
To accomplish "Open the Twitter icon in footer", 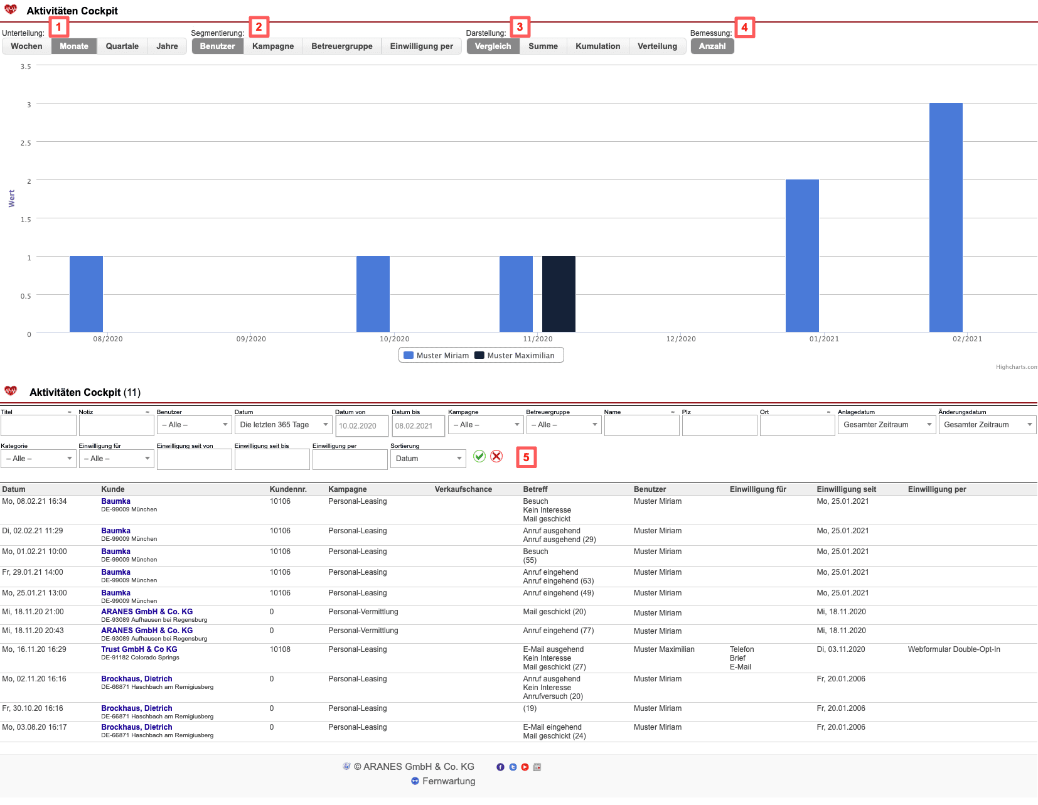I will pos(513,767).
